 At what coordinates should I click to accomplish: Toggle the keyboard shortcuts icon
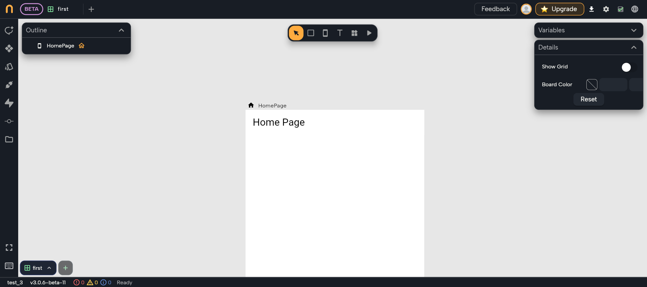point(9,266)
